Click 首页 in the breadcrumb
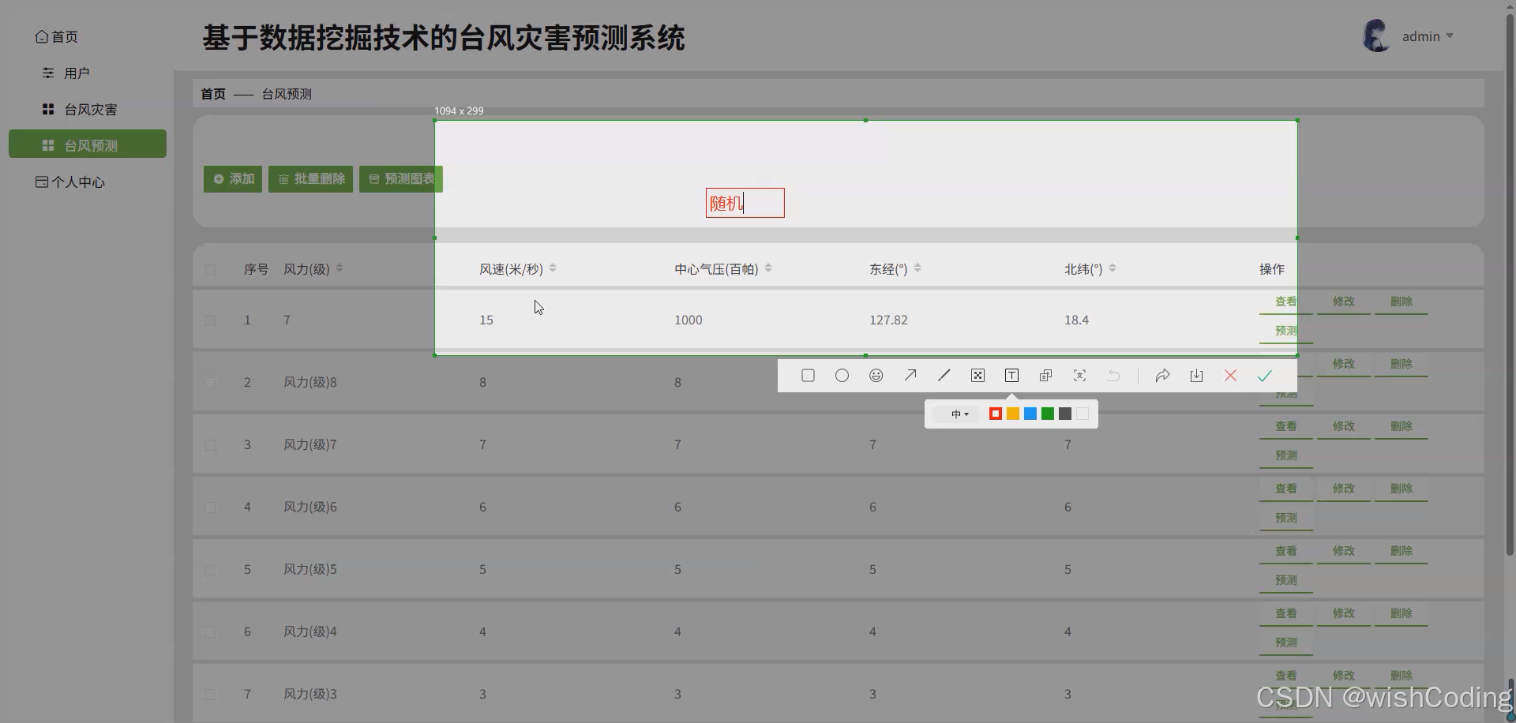The height and width of the screenshot is (723, 1516). (x=213, y=94)
